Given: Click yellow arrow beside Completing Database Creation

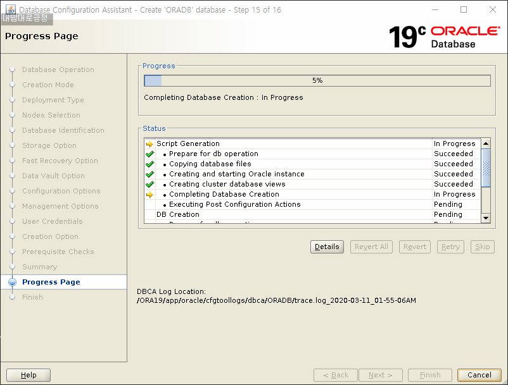Looking at the screenshot, I should 149,195.
